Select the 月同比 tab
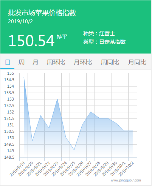This screenshot has width=152, height=186. pyautogui.click(x=137, y=62)
